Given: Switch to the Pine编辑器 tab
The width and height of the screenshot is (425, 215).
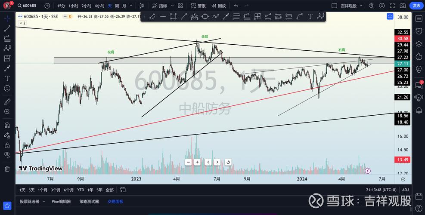Looking at the screenshot, I should click(x=61, y=201).
